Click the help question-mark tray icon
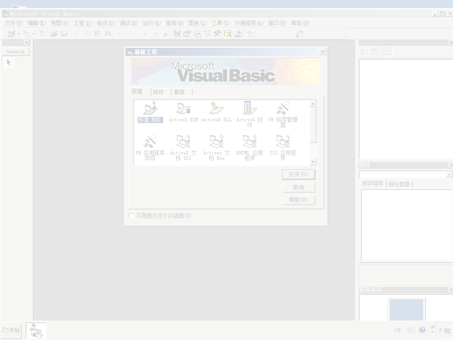This screenshot has width=453, height=340. tap(422, 330)
